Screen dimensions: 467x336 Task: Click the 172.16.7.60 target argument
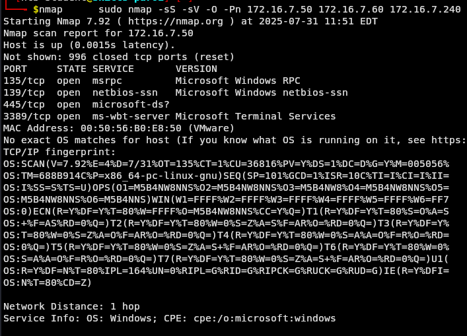[351, 9]
